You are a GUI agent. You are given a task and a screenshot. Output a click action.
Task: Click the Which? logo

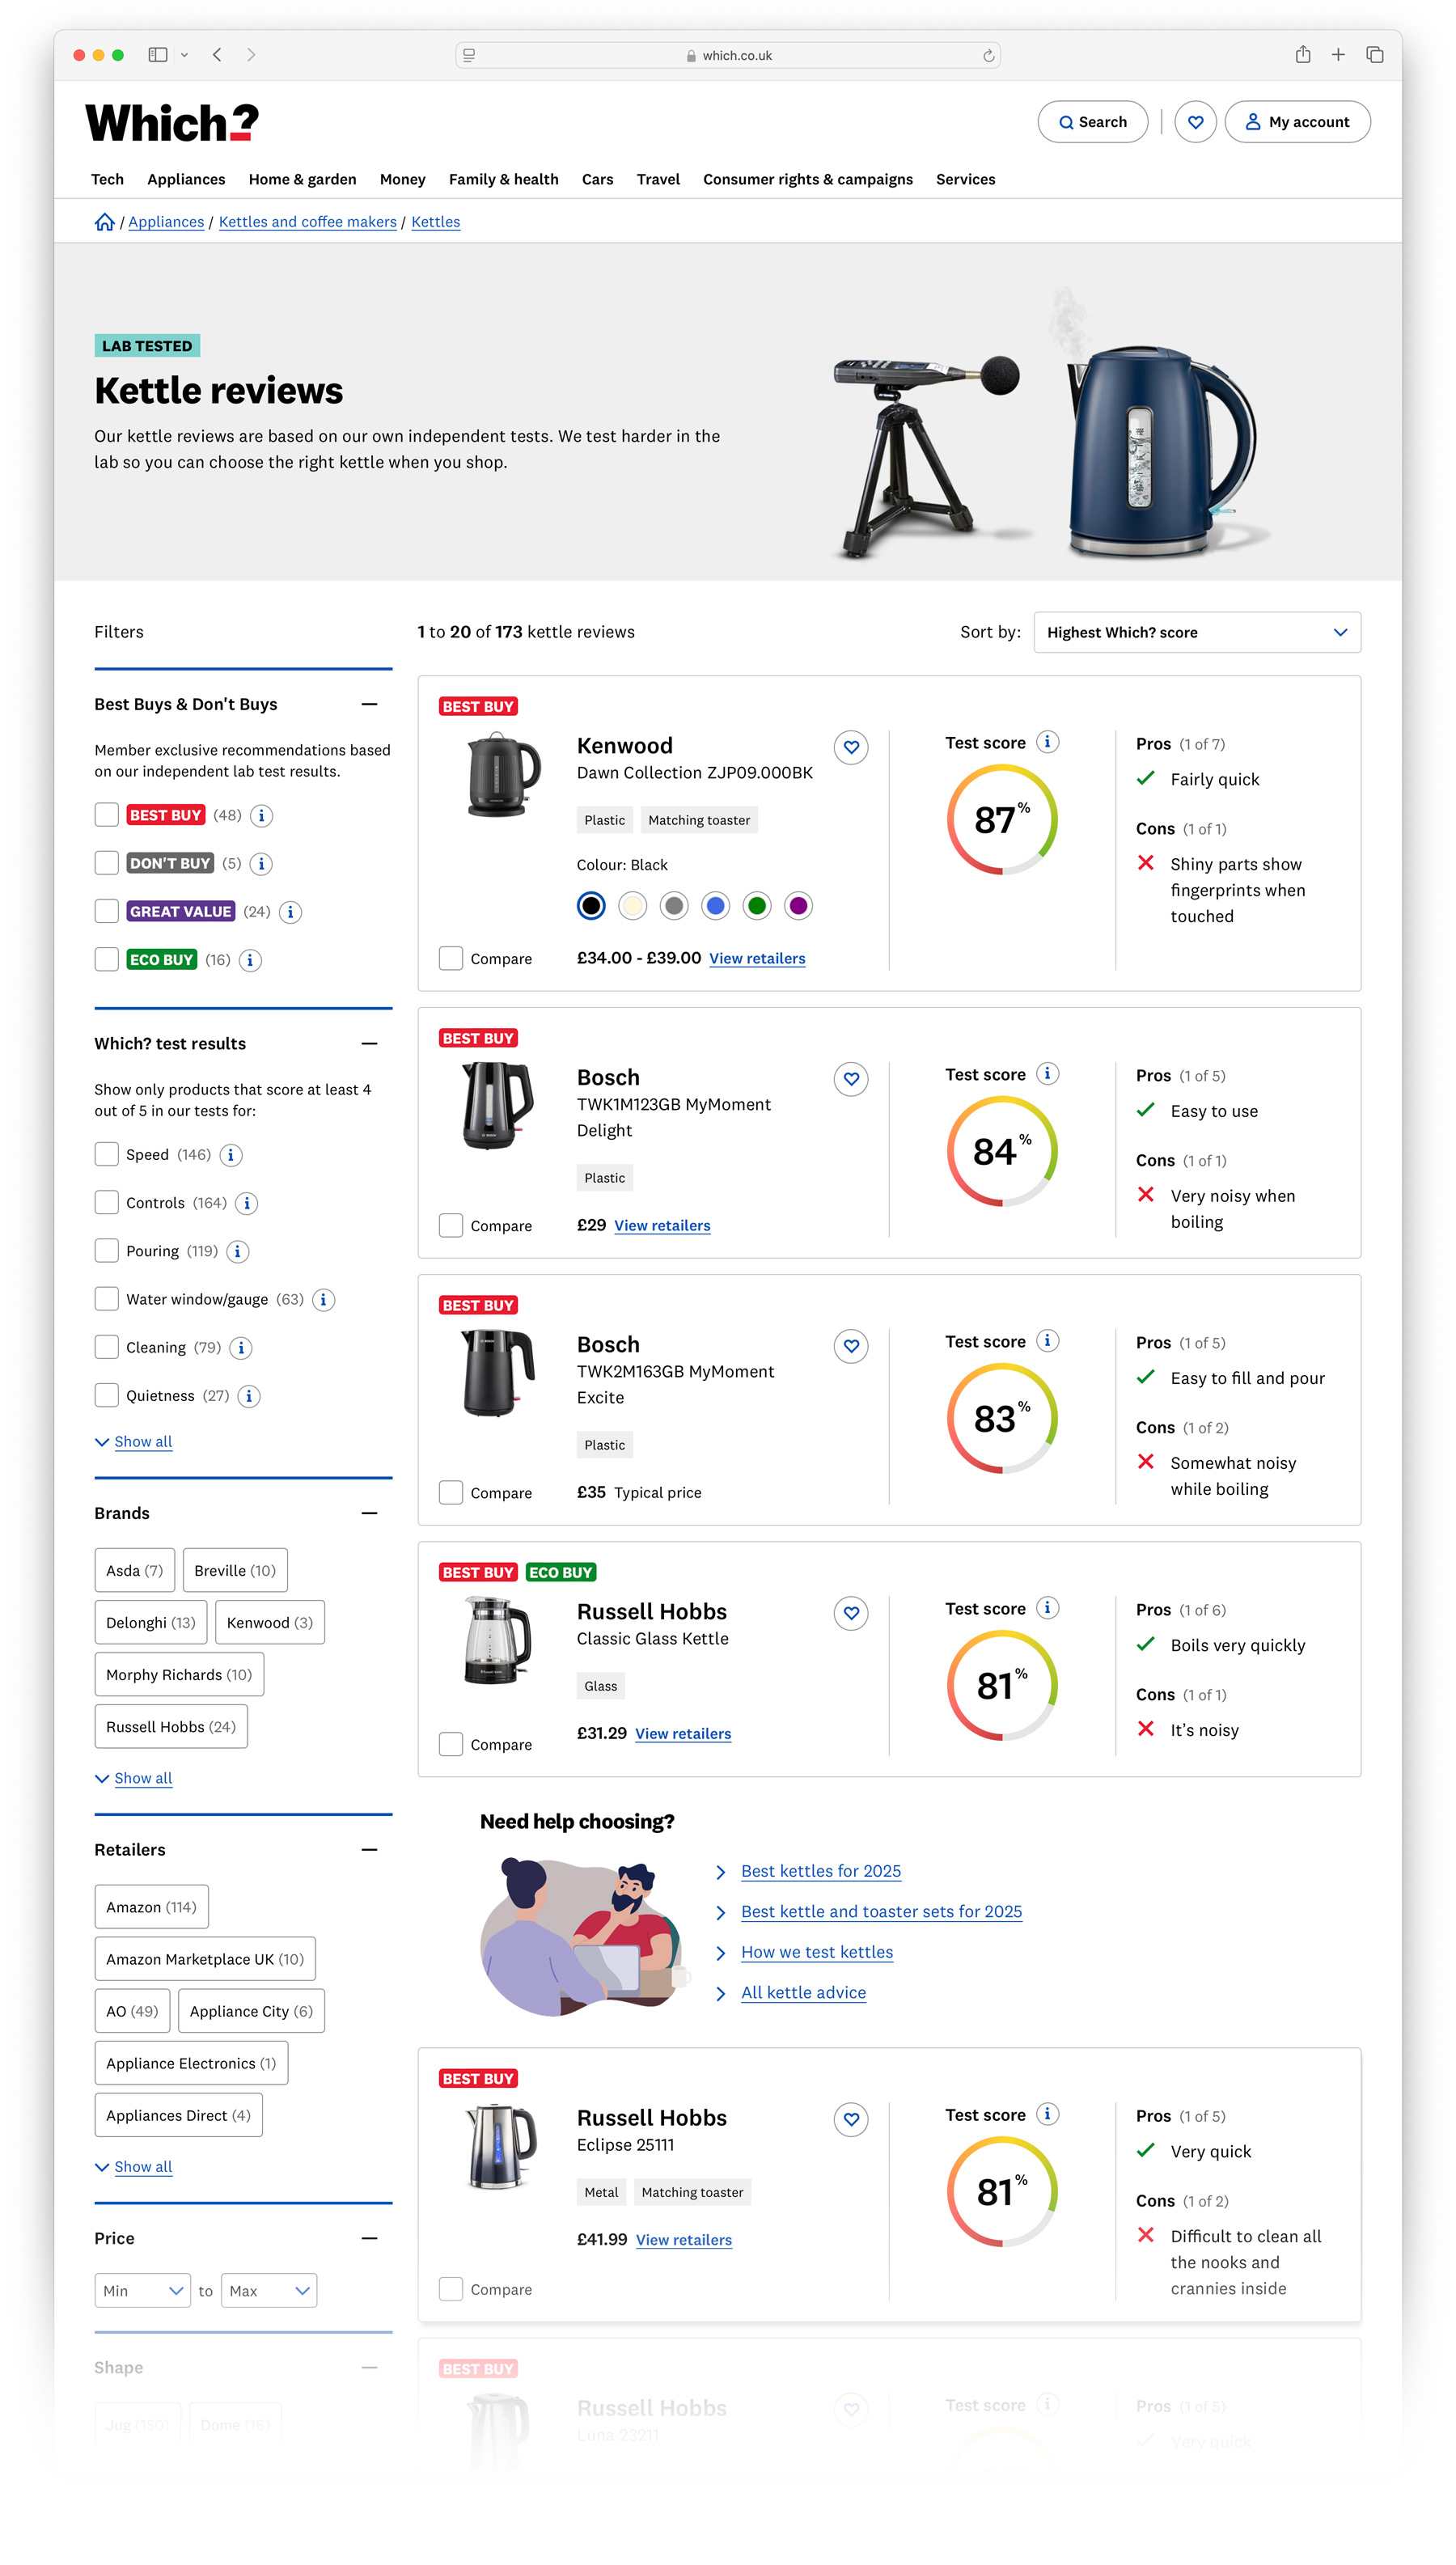tap(172, 123)
